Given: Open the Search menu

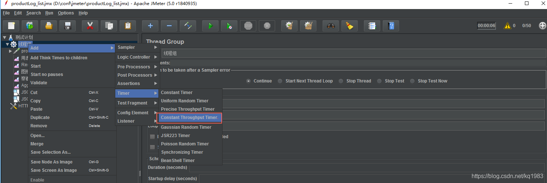Looking at the screenshot, I should (x=33, y=13).
